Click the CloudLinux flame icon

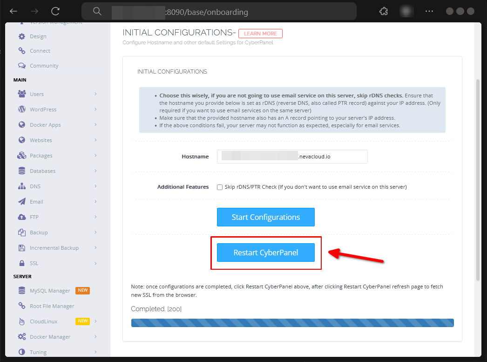click(22, 321)
